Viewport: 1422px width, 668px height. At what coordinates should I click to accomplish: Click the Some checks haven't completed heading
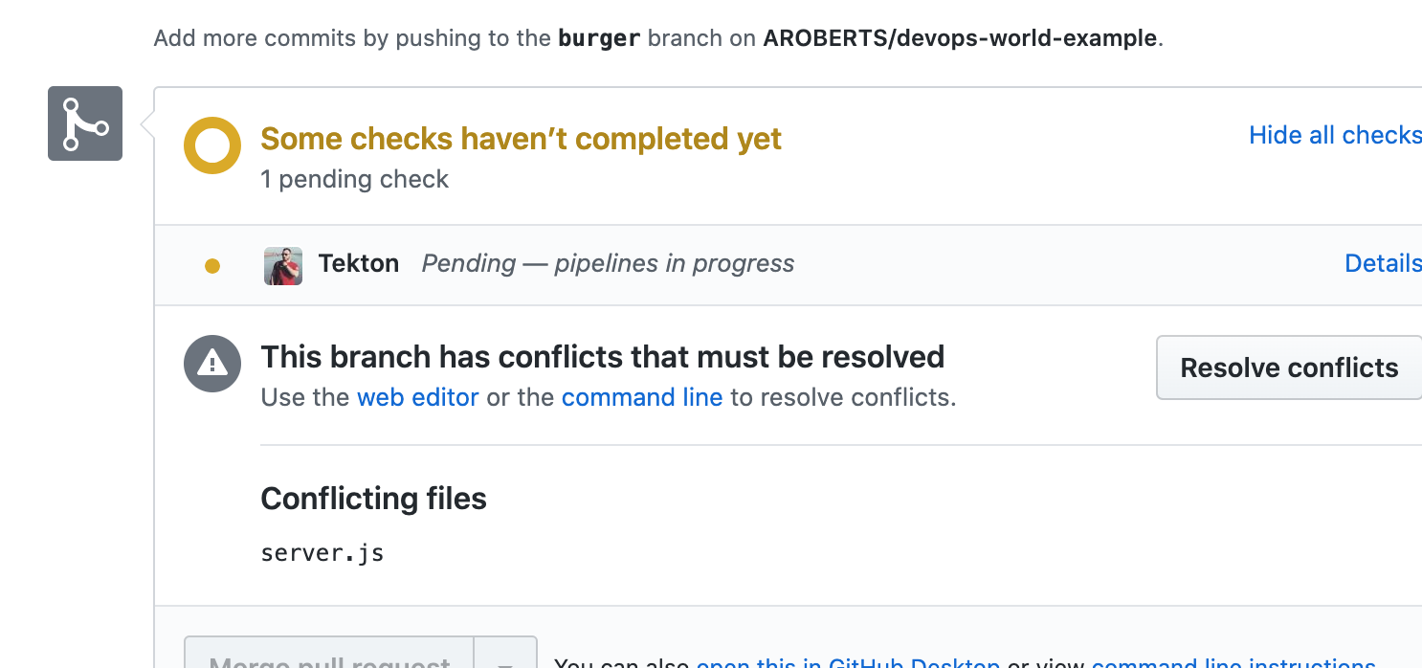point(520,139)
